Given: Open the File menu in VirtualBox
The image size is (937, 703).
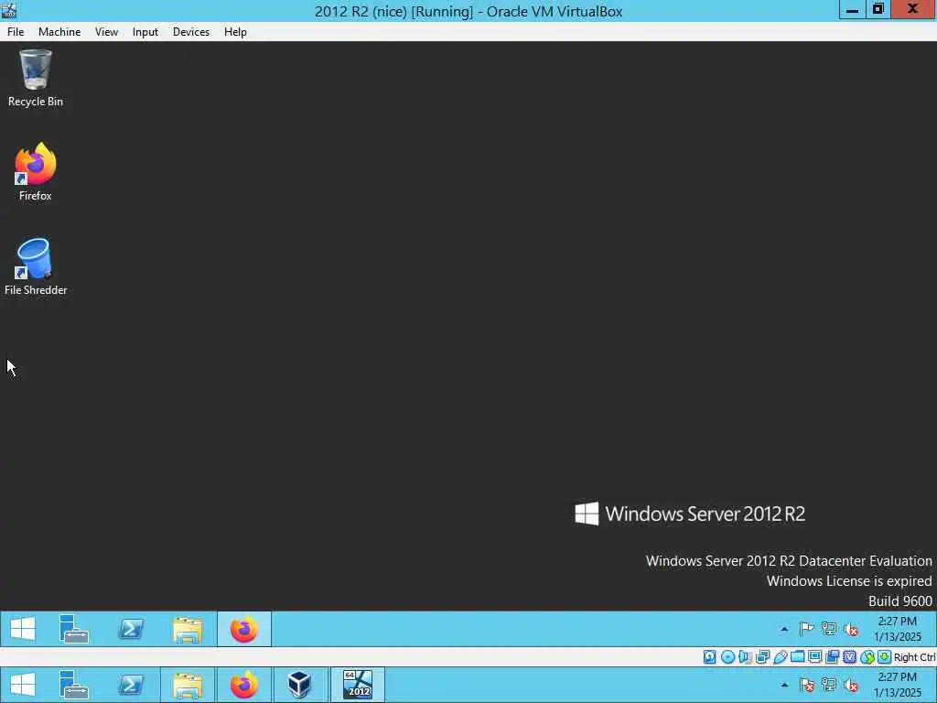Looking at the screenshot, I should pyautogui.click(x=16, y=32).
